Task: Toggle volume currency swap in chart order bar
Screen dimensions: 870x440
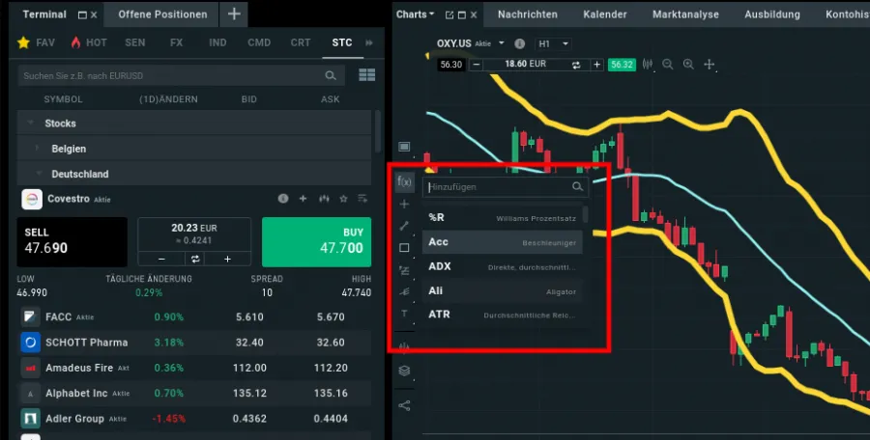Action: (x=577, y=65)
